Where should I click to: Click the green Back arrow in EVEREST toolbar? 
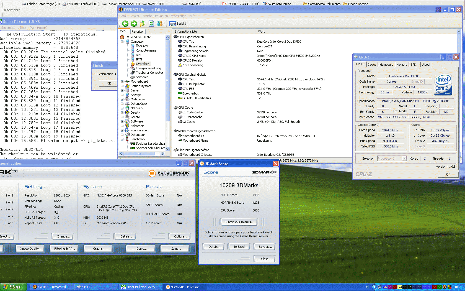point(125,24)
